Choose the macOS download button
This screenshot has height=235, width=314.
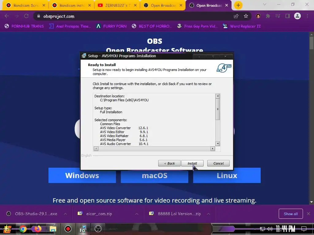(x=155, y=175)
